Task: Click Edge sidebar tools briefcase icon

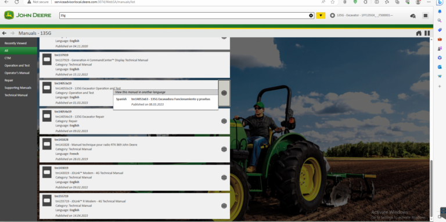Action: point(440,39)
